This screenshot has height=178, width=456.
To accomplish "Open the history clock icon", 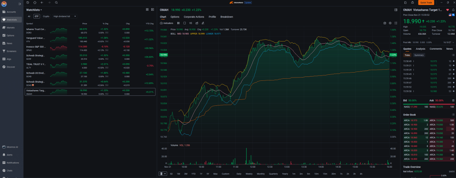I will click(28, 3).
